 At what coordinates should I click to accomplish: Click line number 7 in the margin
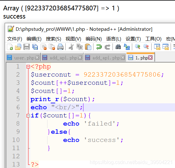18,116
